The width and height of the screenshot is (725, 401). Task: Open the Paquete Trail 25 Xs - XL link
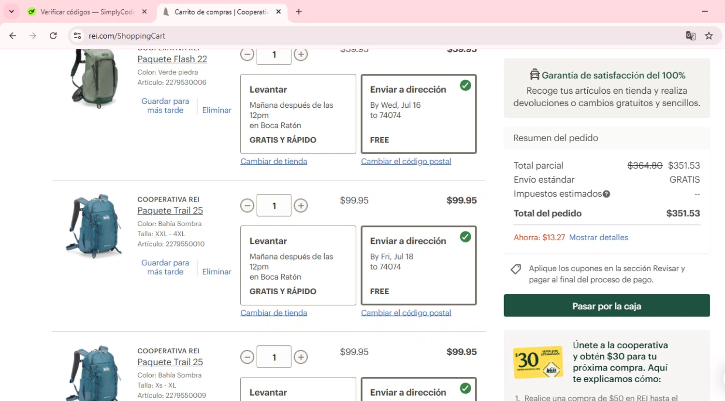[170, 362]
